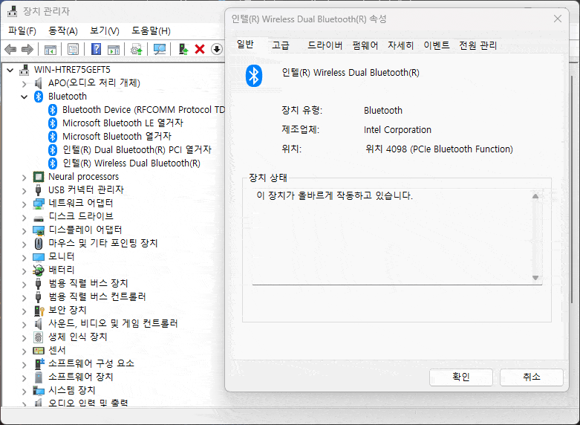
Task: Scan for hardware changes monitor icon
Action: (x=160, y=49)
